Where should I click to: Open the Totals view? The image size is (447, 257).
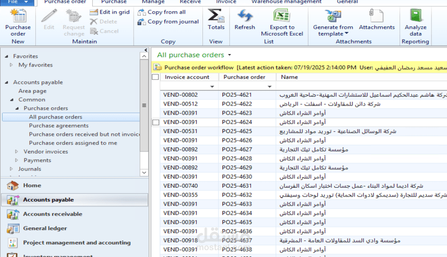coord(216,20)
